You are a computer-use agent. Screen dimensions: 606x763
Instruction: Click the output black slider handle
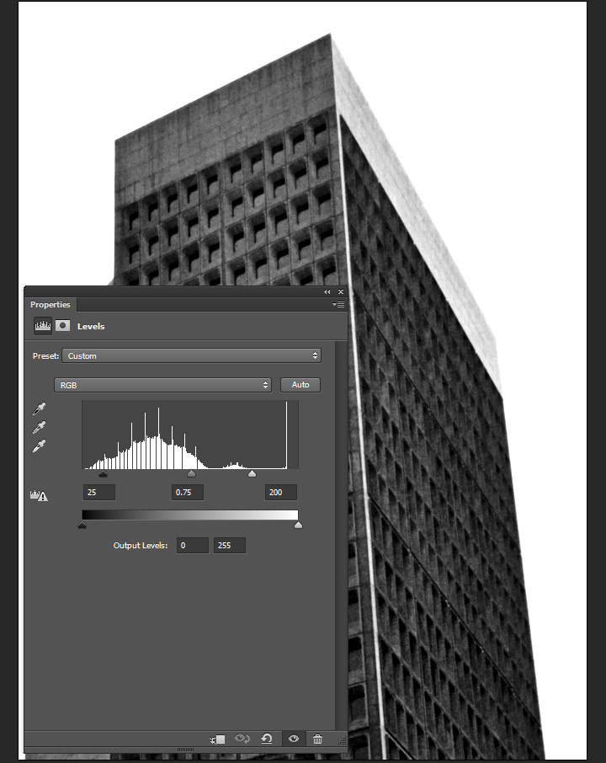pyautogui.click(x=82, y=525)
